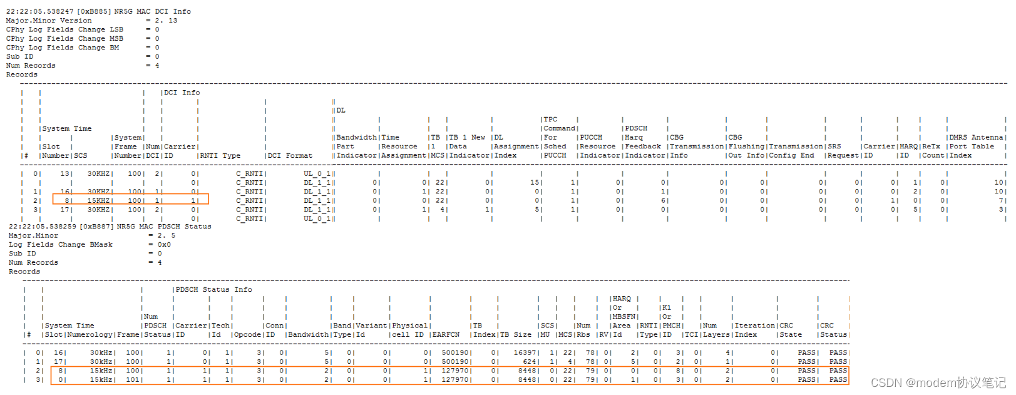Screen dimensions: 1016x395
Task: Select "Bandwidth" header in PDSCH status table
Action: coord(308,334)
